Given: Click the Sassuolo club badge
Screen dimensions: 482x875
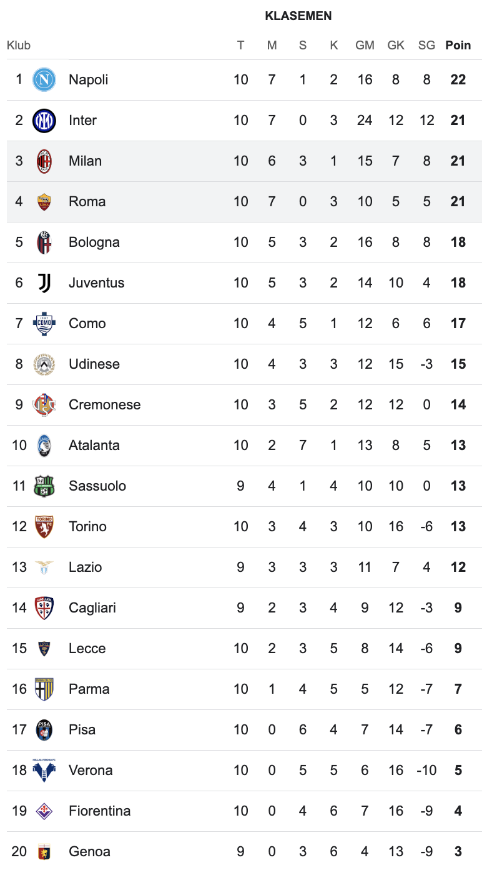Looking at the screenshot, I should coord(44,486).
